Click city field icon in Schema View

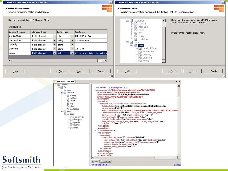(x=136, y=33)
